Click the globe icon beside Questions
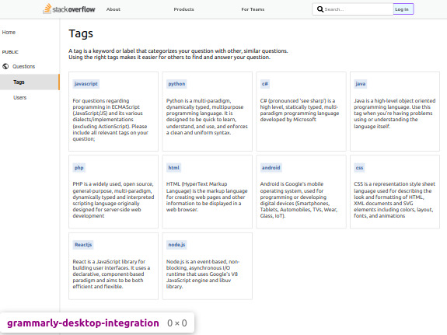Screen dimensions: 447x335 (5, 66)
